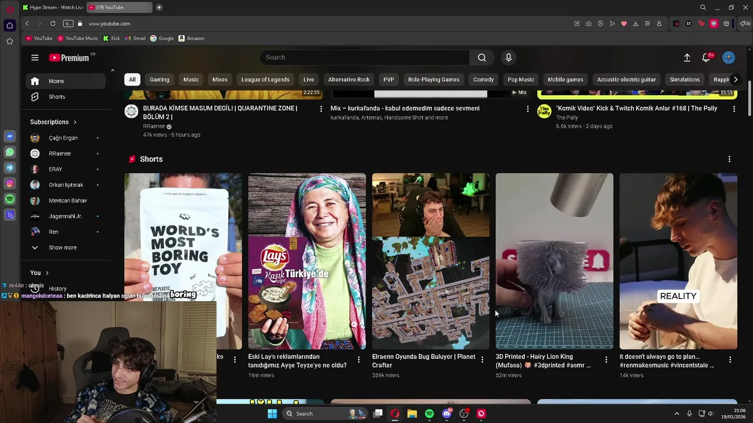Open WhatsApp in Opera sidebar

coord(9,152)
